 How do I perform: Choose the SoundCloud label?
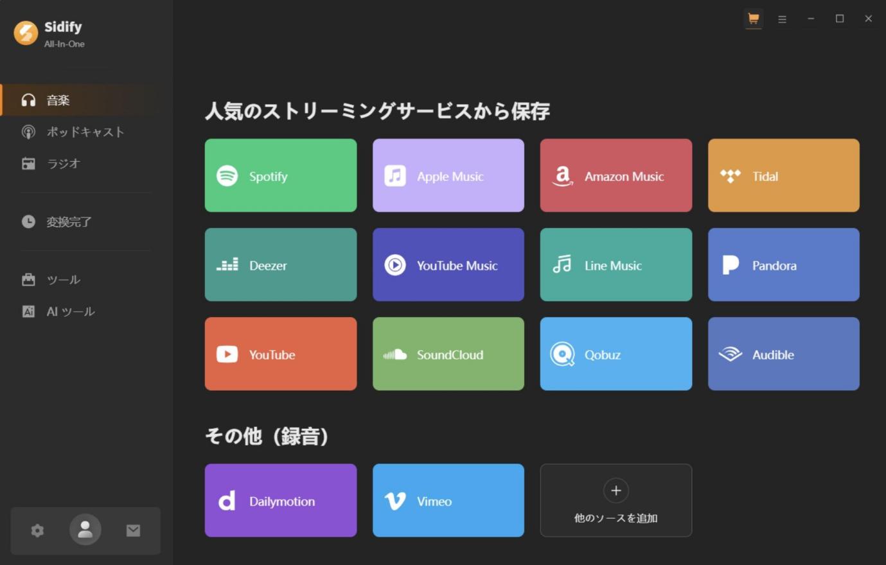(450, 355)
